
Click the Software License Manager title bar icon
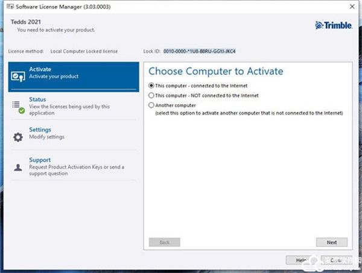pos(5,6)
